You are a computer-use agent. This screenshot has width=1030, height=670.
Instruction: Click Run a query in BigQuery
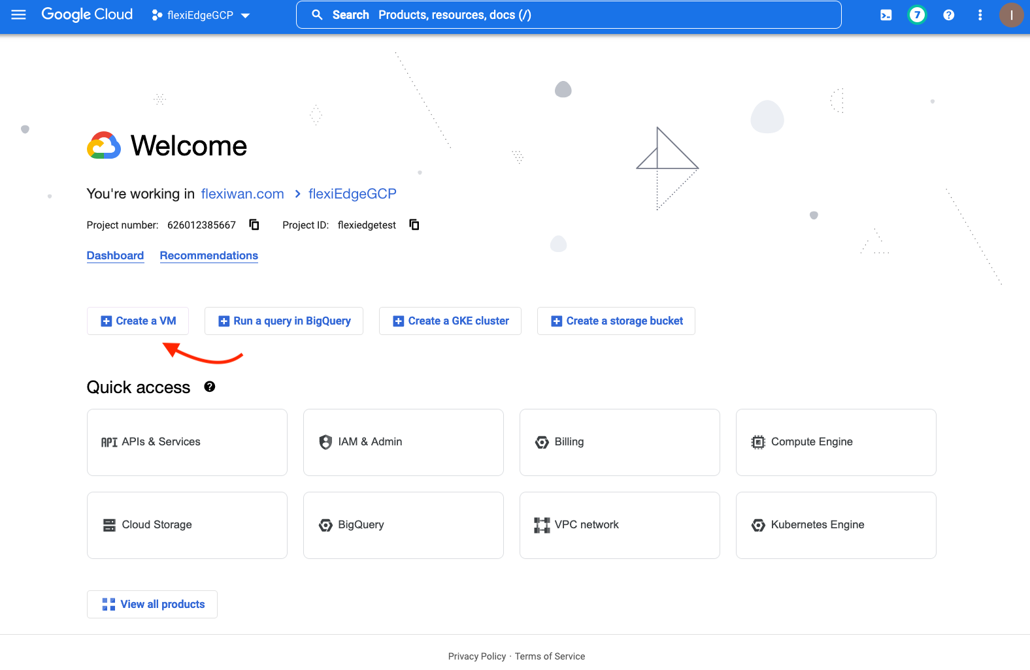tap(284, 321)
